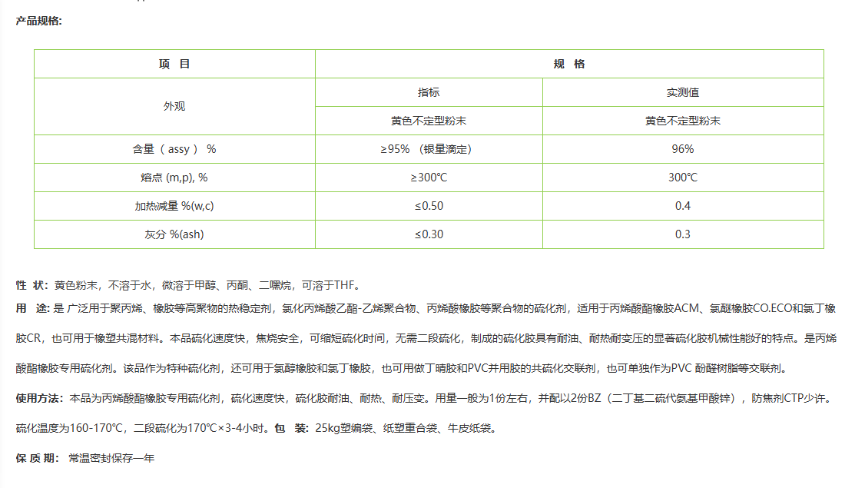Click the 加热减量 %(w,c) row label
Viewport: 855px width, 488px height.
tap(174, 205)
